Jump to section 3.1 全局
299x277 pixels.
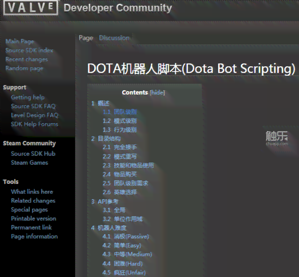click(x=114, y=210)
